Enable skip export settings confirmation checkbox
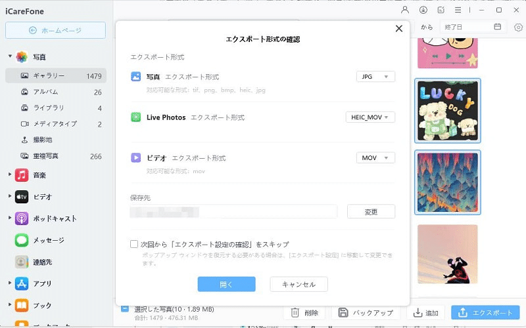 click(134, 244)
